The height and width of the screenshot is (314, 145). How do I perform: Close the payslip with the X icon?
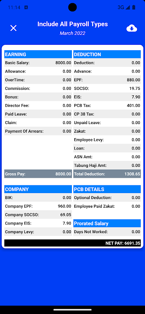point(13,28)
